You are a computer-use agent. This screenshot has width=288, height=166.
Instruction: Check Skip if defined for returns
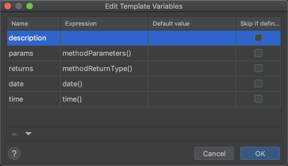click(x=258, y=68)
